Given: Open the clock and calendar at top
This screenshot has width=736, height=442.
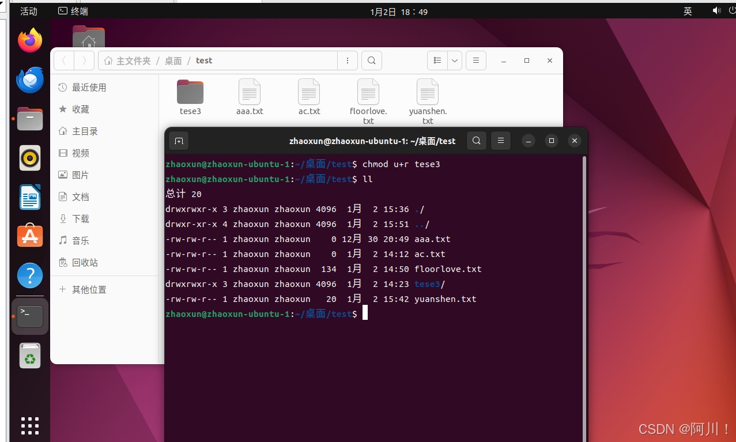Looking at the screenshot, I should coord(399,11).
